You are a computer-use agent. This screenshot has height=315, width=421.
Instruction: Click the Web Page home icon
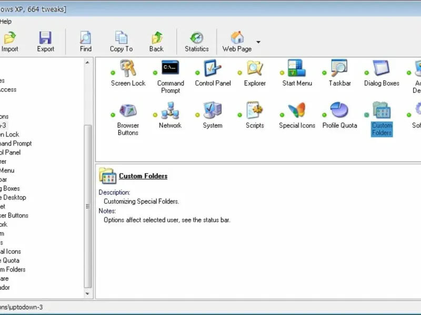[x=237, y=38]
